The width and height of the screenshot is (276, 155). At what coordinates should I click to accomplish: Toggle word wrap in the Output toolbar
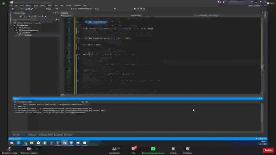click(86, 102)
